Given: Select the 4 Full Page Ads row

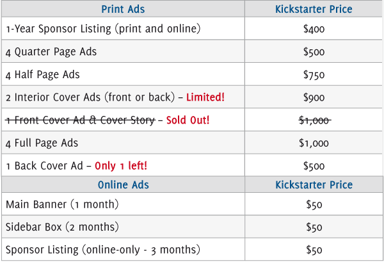Looking at the screenshot, I should (192, 143).
